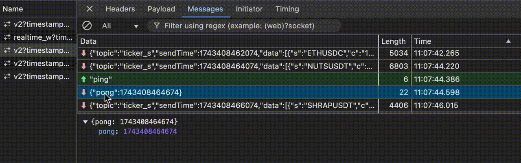Click the down arrow on ETHUSDC message
The height and width of the screenshot is (163, 521).
(84, 53)
